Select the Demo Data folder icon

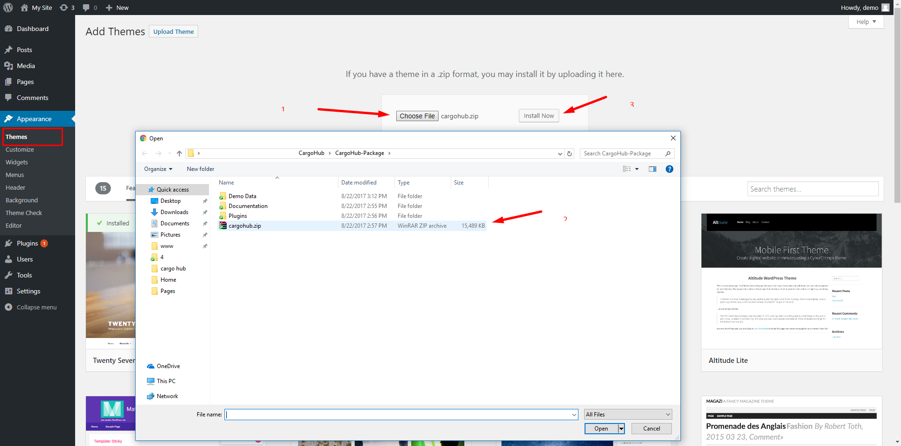pyautogui.click(x=223, y=196)
